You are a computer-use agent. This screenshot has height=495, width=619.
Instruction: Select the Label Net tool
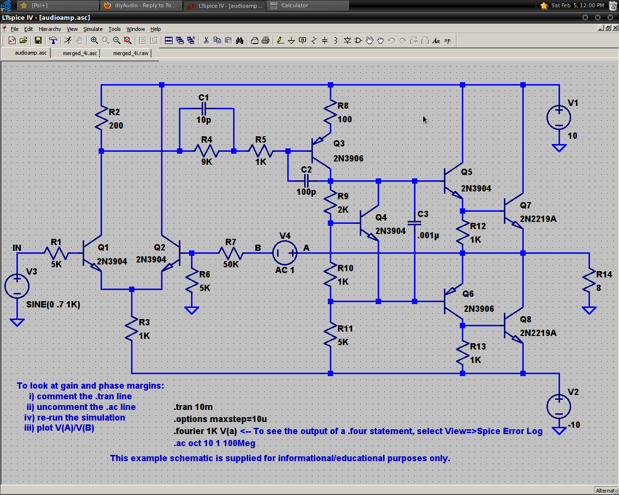[x=303, y=41]
